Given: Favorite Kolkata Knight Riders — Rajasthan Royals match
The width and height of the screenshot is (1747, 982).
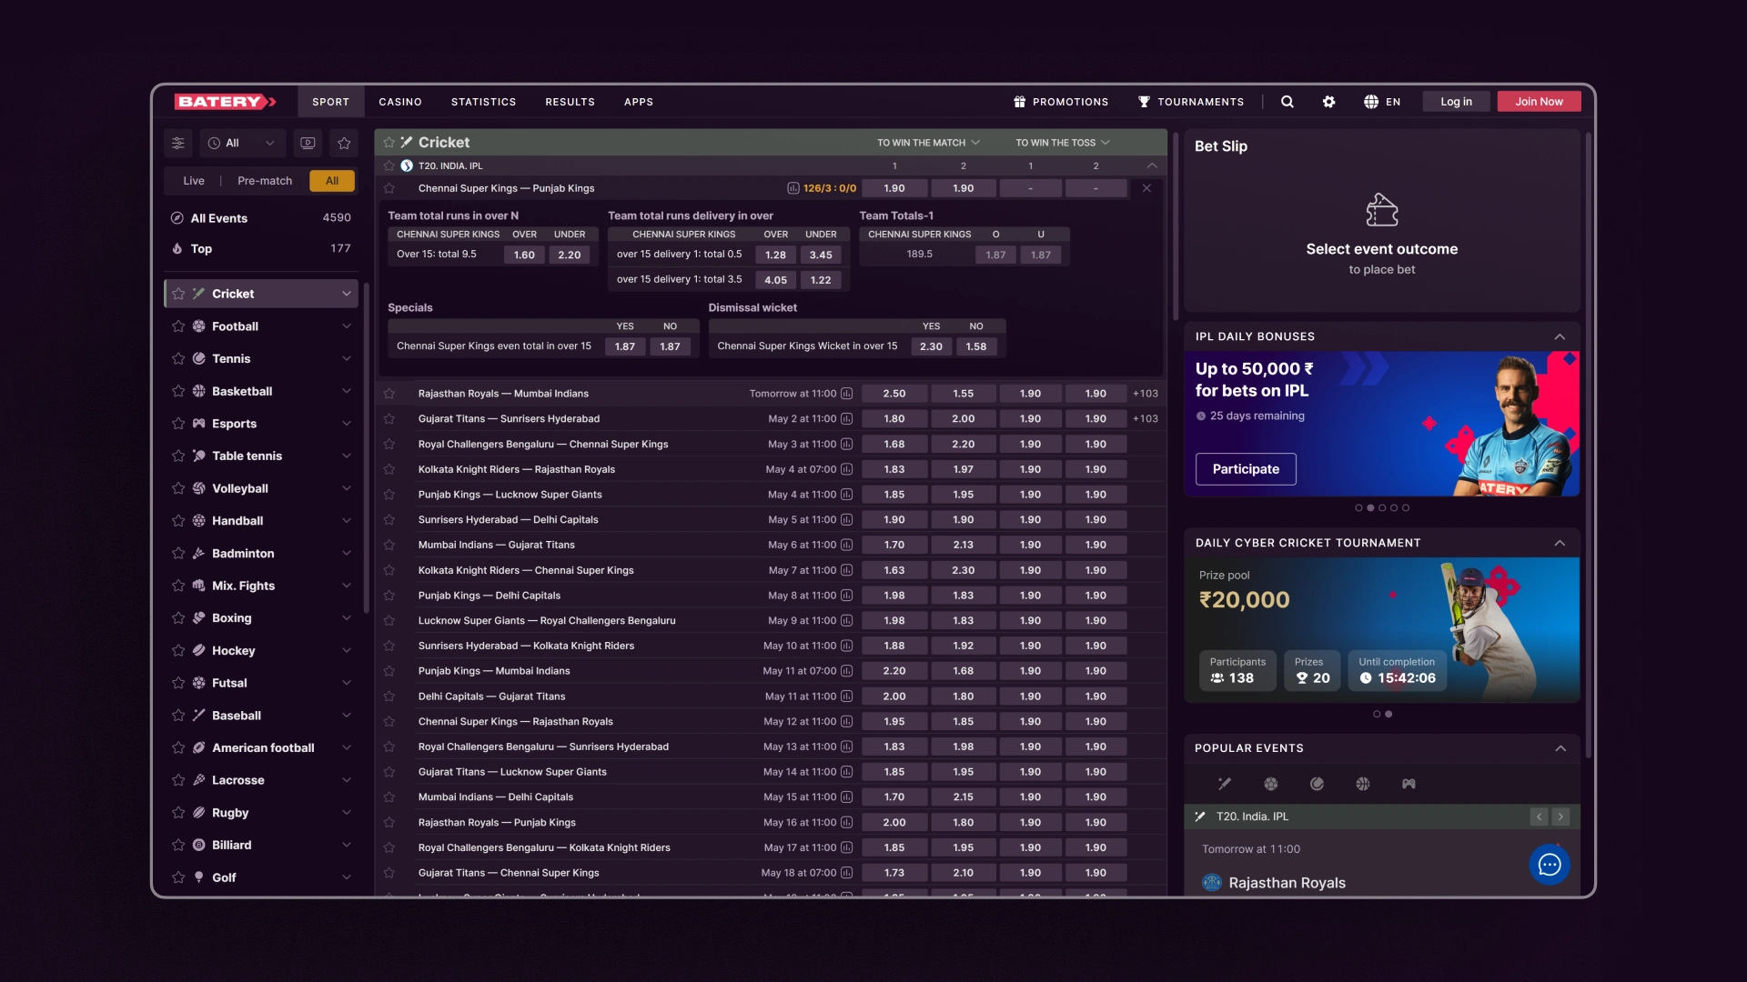Looking at the screenshot, I should (389, 469).
